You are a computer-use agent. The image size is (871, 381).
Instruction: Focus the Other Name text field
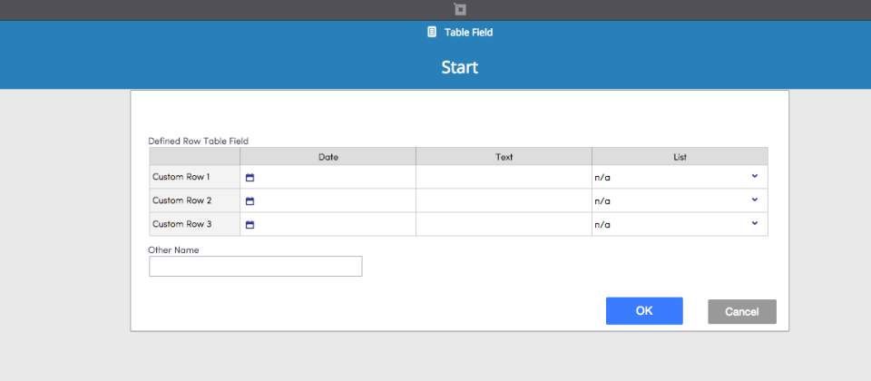coord(256,266)
